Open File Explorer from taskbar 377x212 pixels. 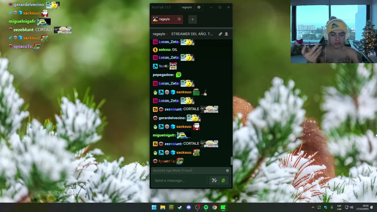(x=163, y=207)
